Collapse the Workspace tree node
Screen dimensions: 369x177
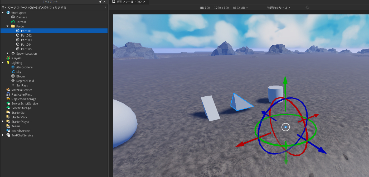click(x=3, y=13)
